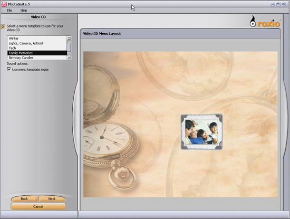The image size is (290, 219).
Task: Open the Help menu
Action: pos(24,11)
